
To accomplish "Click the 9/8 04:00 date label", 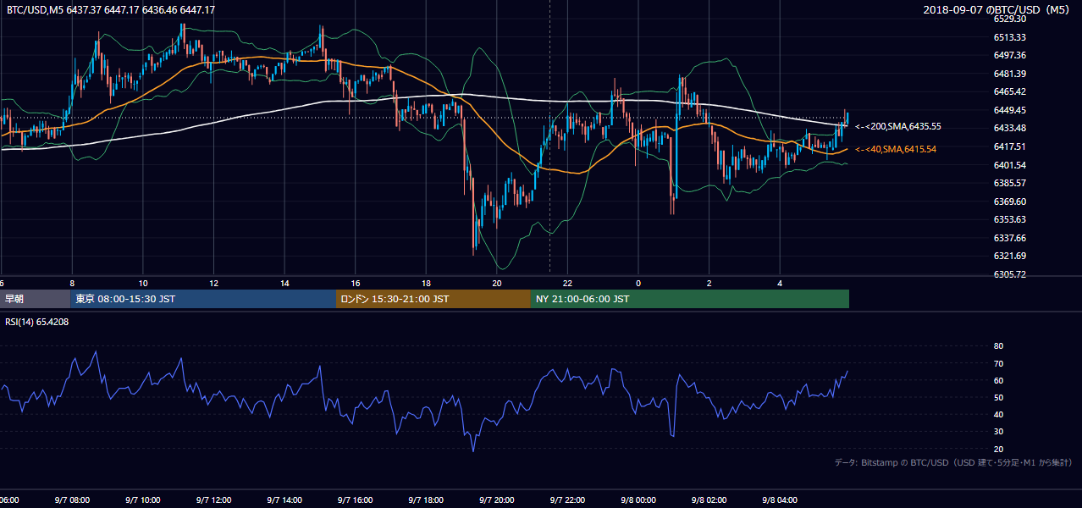I will click(780, 500).
